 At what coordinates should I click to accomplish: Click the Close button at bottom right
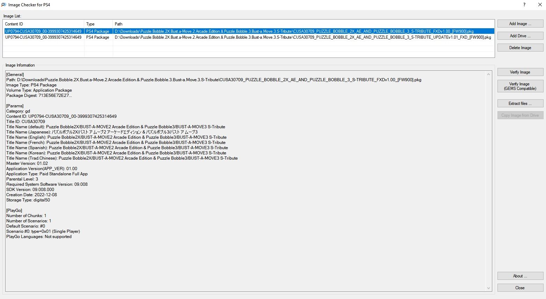pyautogui.click(x=520, y=288)
